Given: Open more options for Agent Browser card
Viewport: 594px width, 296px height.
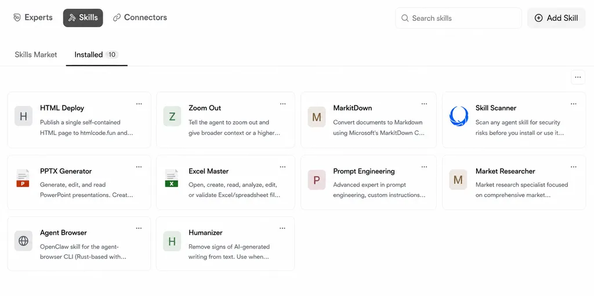Looking at the screenshot, I should (139, 228).
